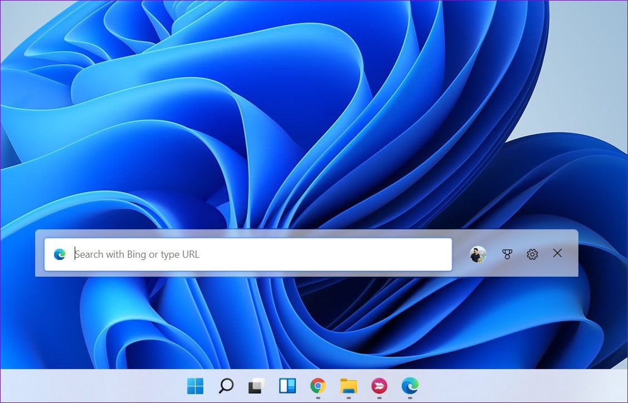
Task: Switch to Microsoft Edge on the taskbar
Action: click(410, 386)
